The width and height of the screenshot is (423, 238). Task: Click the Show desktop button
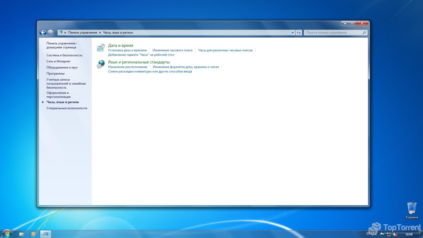[421, 234]
